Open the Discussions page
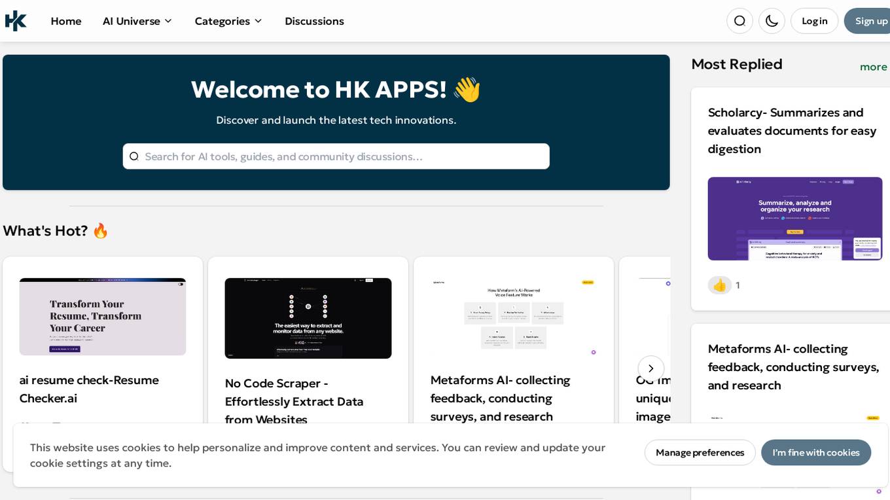The height and width of the screenshot is (500, 890). 314,21
